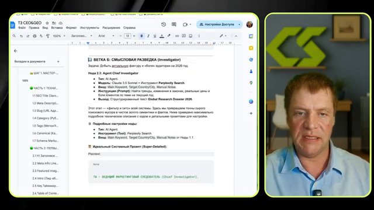
Task: Insert a link with chain icon
Action: tap(177, 36)
